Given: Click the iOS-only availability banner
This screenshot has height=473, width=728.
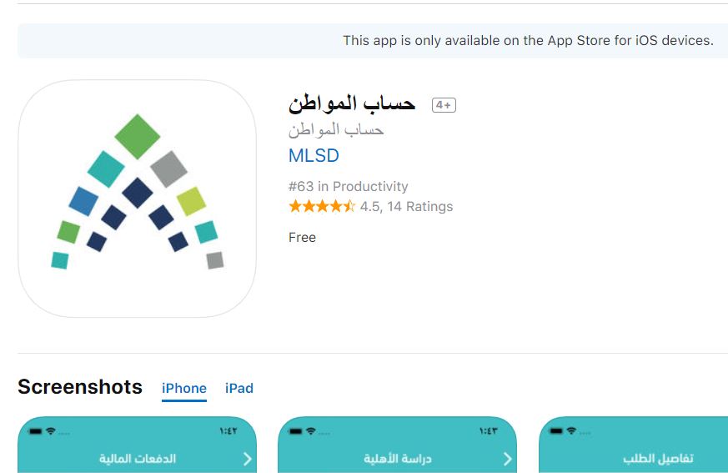Looking at the screenshot, I should 373,41.
